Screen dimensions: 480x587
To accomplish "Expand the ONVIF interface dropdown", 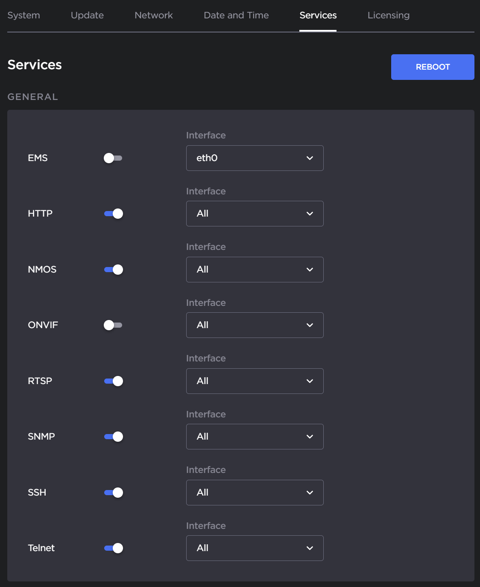I will (x=255, y=325).
